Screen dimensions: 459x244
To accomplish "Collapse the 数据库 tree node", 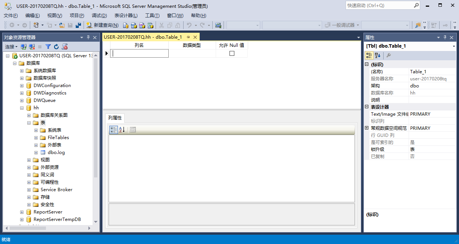I will (15, 63).
